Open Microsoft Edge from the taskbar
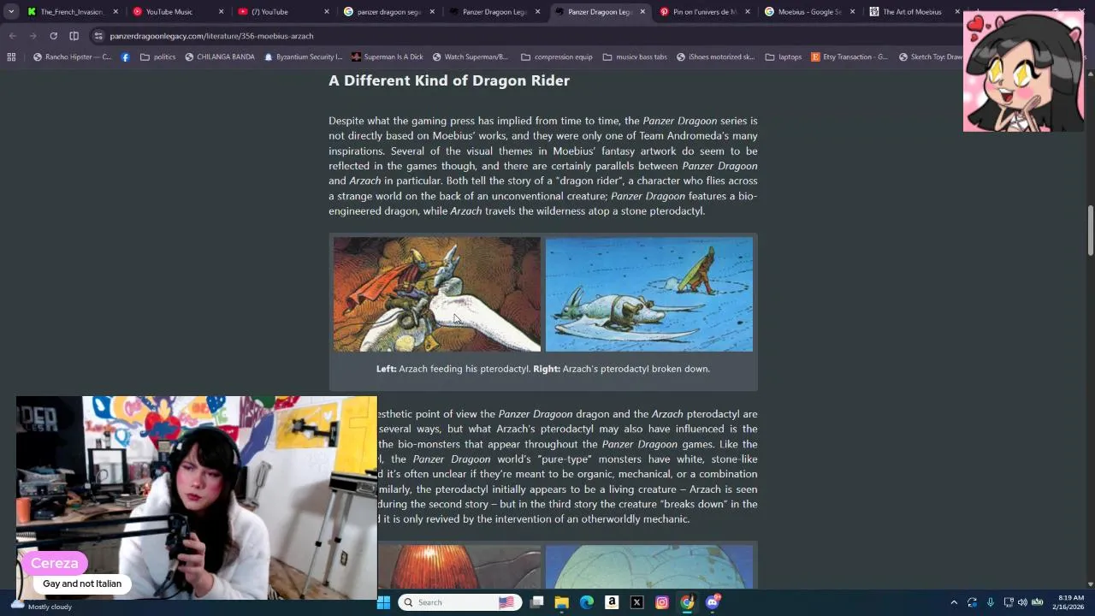Screen dimensions: 1095x616 click(x=587, y=602)
